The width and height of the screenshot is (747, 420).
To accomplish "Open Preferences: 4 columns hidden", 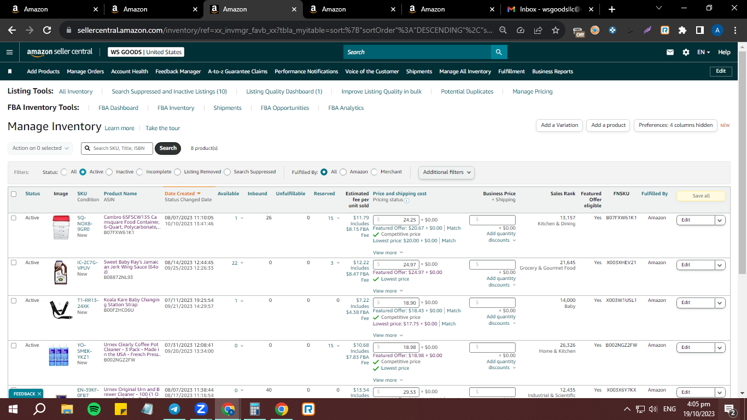I will 675,125.
